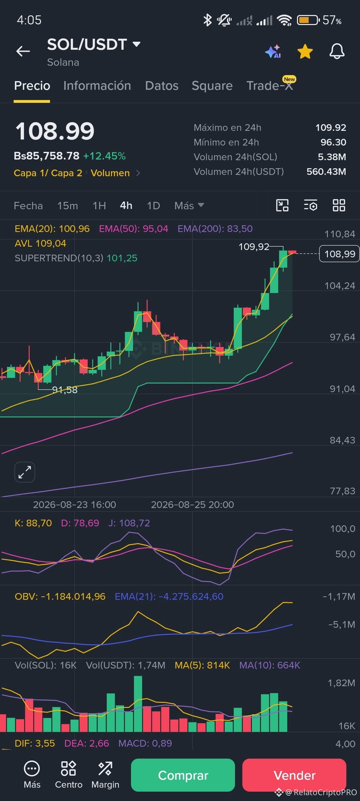Tap the date label 2026-08-23 16:00
This screenshot has width=360, height=801.
(x=75, y=505)
